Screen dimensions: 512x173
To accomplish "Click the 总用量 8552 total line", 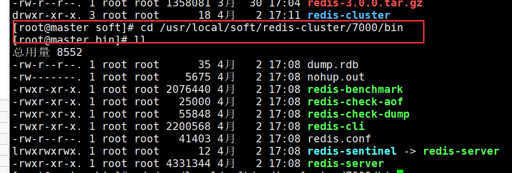I will [47, 52].
